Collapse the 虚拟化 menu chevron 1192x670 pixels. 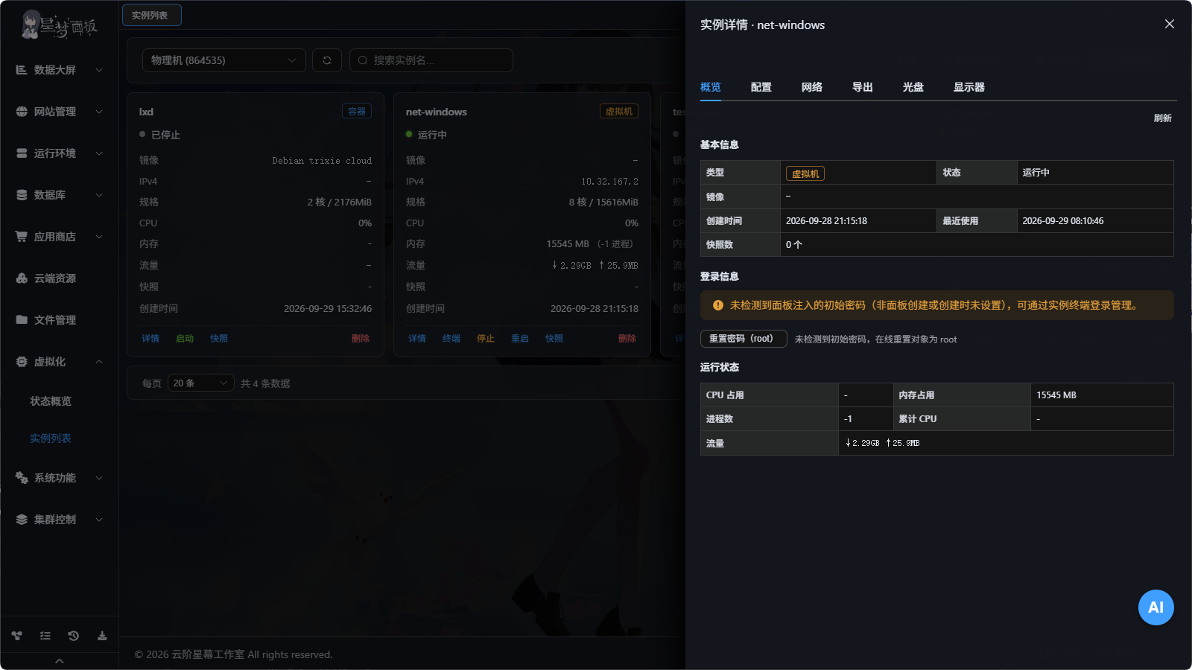pyautogui.click(x=99, y=362)
